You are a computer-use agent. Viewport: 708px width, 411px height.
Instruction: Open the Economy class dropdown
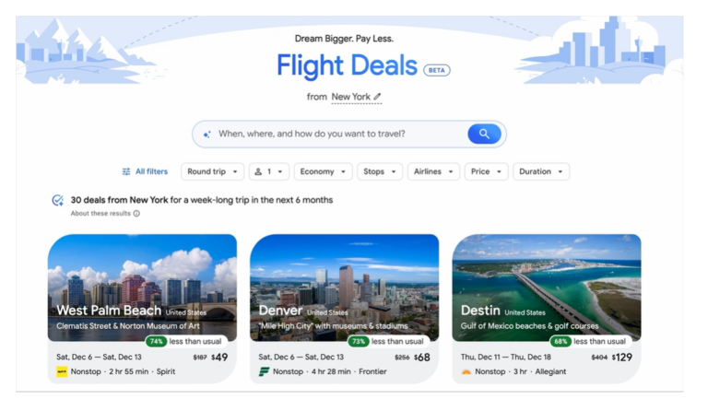(x=323, y=171)
